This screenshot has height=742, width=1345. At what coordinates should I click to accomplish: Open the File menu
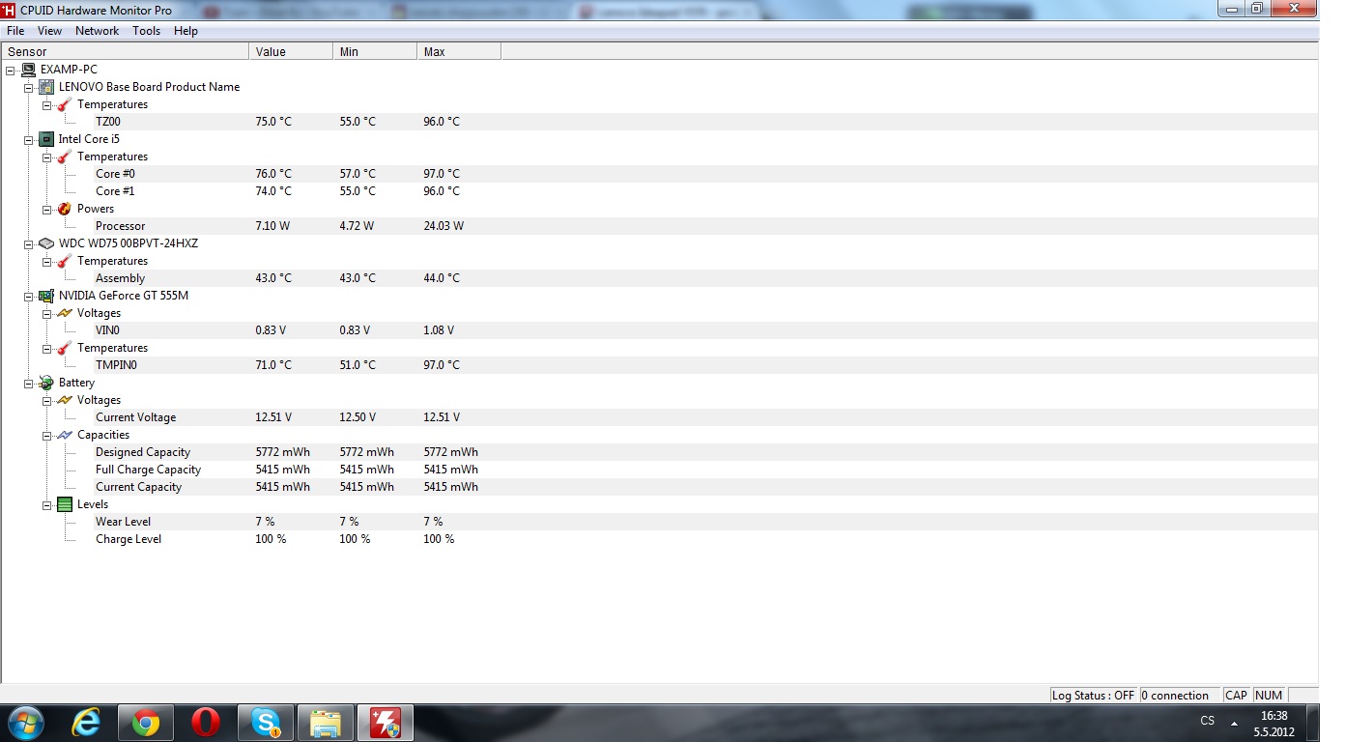15,31
